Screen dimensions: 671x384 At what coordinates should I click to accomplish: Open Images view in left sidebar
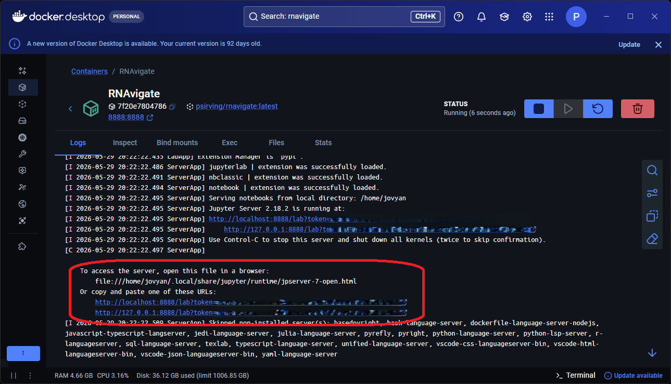[x=22, y=104]
